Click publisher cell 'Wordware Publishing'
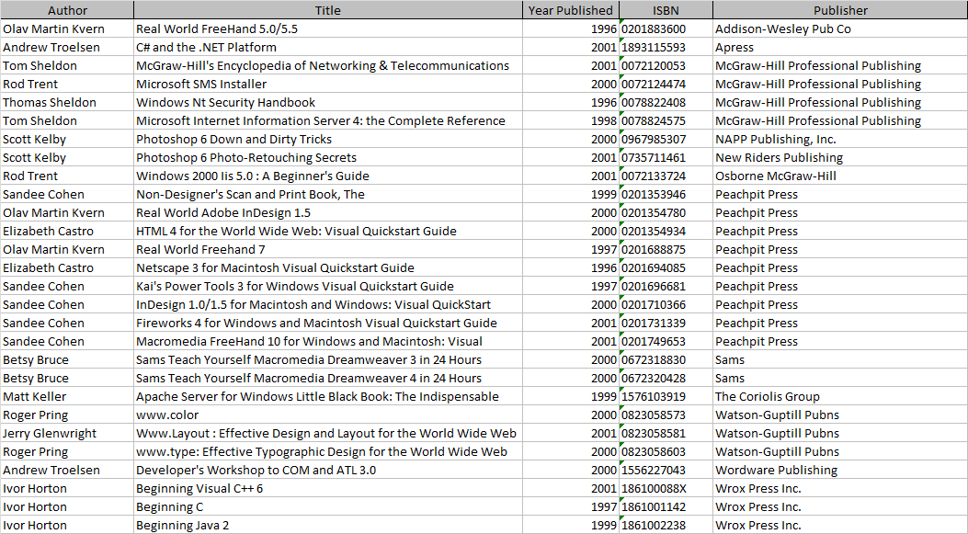 pos(840,470)
